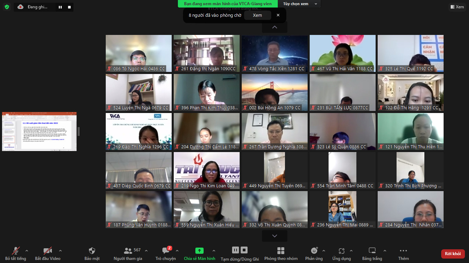Open the Trò chuyện chat panel
Image resolution: width=469 pixels, height=263 pixels.
(x=165, y=254)
